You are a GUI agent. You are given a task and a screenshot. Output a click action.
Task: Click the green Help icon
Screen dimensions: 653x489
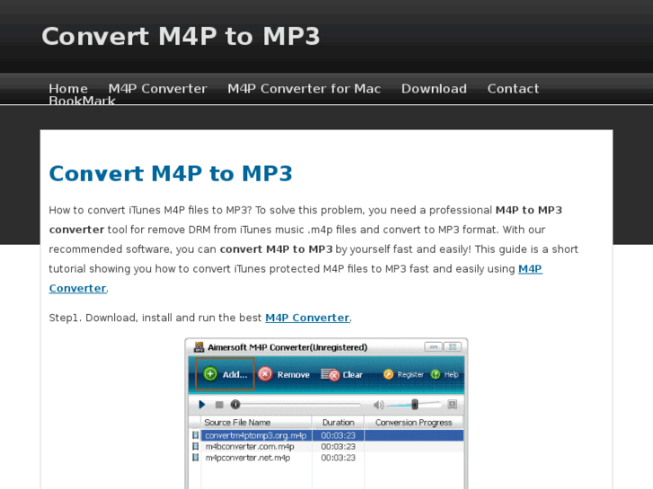(436, 374)
